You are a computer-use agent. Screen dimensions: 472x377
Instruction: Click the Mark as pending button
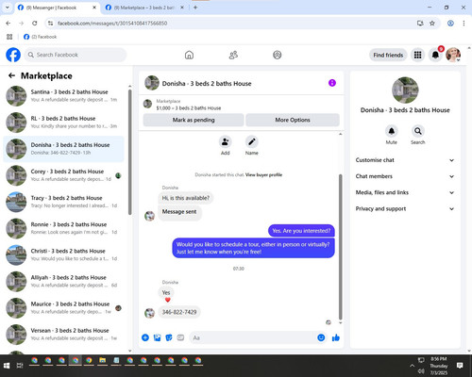(x=194, y=120)
